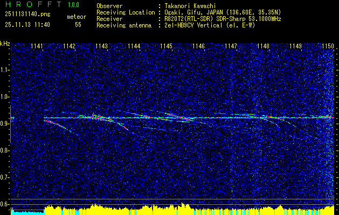Click the 1146 time marker
The width and height of the screenshot is (339, 215).
click(198, 46)
